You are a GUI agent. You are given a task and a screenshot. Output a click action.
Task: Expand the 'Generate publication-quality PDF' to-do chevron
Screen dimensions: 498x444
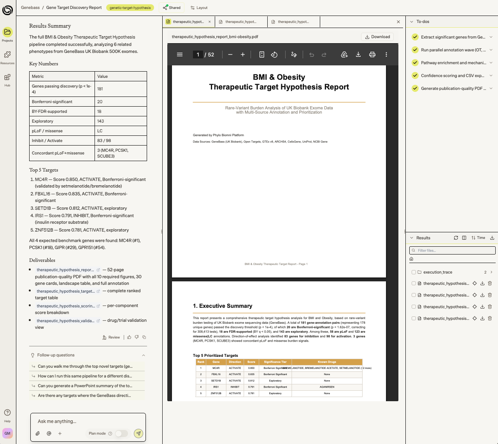(x=491, y=88)
